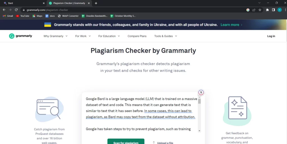Click the underlined sentence 'In some cases'

(141, 114)
